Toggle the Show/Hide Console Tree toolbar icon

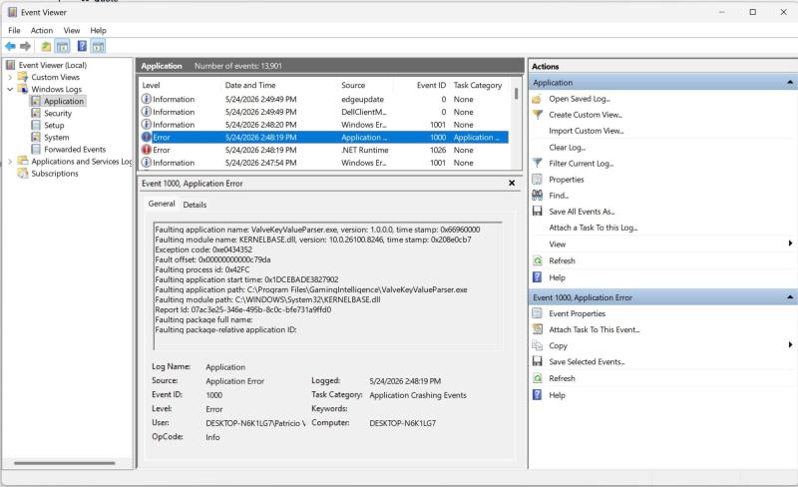pyautogui.click(x=62, y=46)
